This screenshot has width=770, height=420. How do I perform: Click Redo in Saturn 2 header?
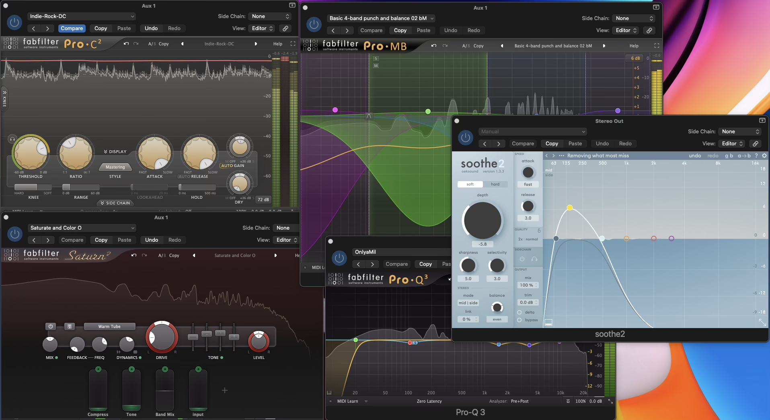pos(175,240)
